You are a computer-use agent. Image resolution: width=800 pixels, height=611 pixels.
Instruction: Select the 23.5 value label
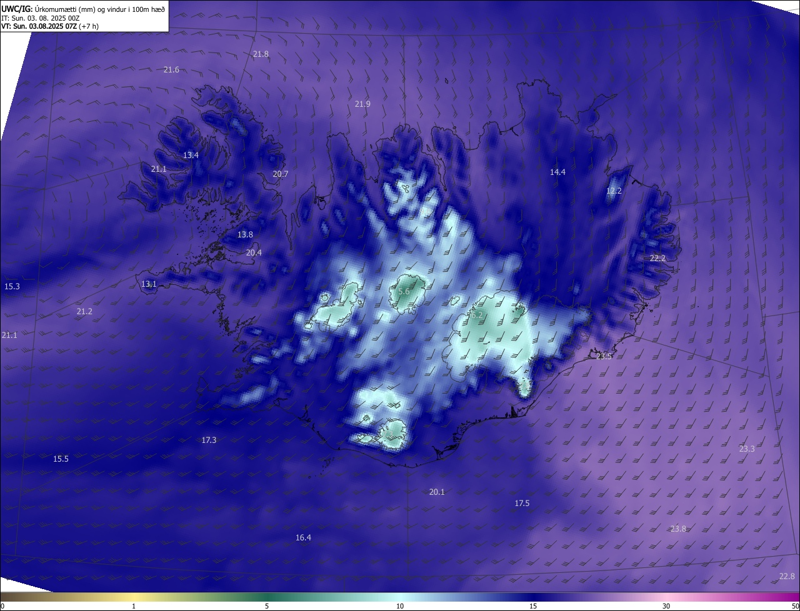[x=604, y=357]
